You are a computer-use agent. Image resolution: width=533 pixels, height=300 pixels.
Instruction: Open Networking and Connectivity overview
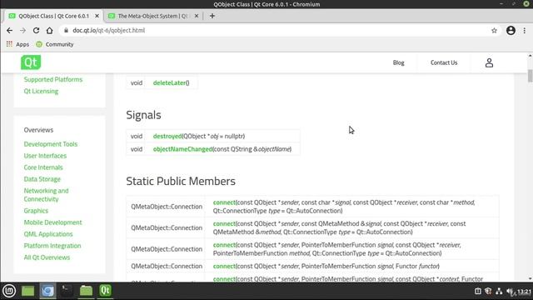(46, 194)
